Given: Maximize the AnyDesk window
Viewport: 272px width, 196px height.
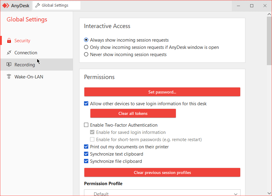Looking at the screenshot, I should pyautogui.click(x=252, y=6).
